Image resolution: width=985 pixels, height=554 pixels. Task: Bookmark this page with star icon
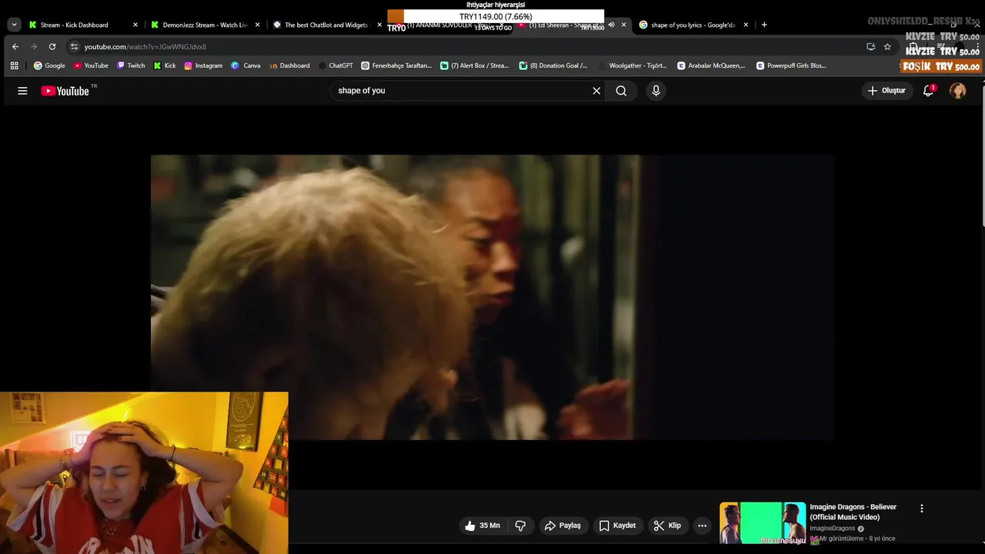point(887,46)
